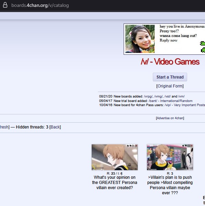Open the Anonymous Proxy banner ad
205x206 pixels.
tap(164, 39)
